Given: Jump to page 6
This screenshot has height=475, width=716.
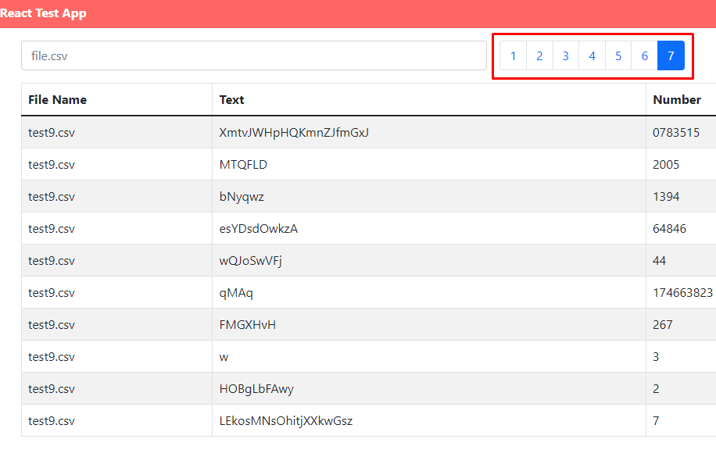Looking at the screenshot, I should [x=644, y=55].
